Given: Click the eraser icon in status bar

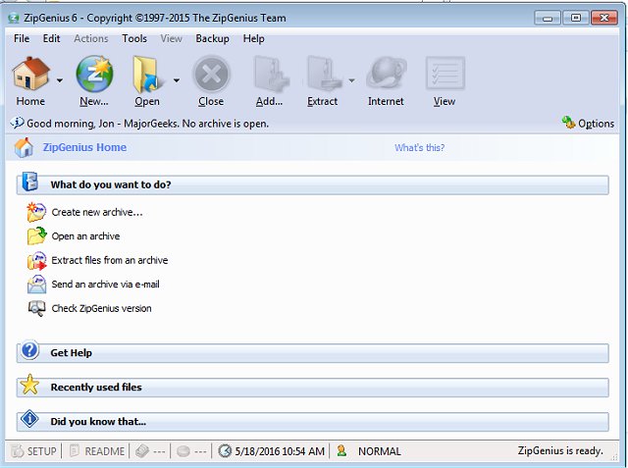Looking at the screenshot, I should pyautogui.click(x=142, y=451).
